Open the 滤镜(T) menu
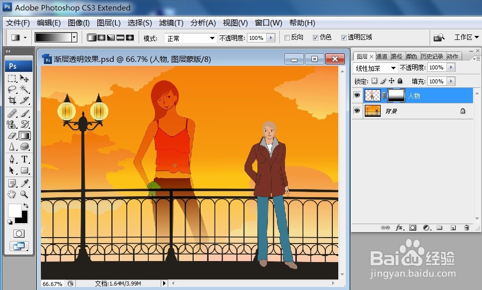 (171, 23)
